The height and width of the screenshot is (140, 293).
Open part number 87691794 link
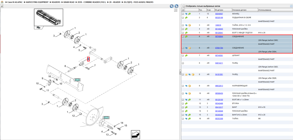click(219, 48)
